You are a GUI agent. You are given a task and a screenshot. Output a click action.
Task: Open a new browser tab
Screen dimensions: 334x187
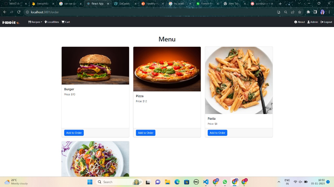tap(280, 4)
